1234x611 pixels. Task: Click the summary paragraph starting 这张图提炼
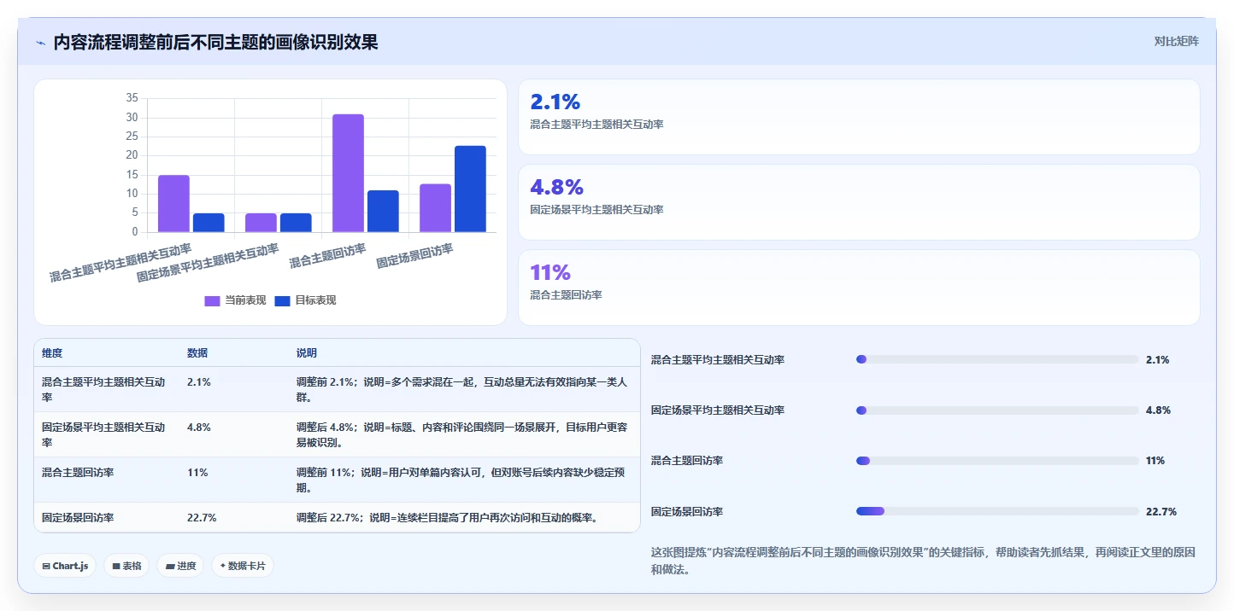click(923, 561)
